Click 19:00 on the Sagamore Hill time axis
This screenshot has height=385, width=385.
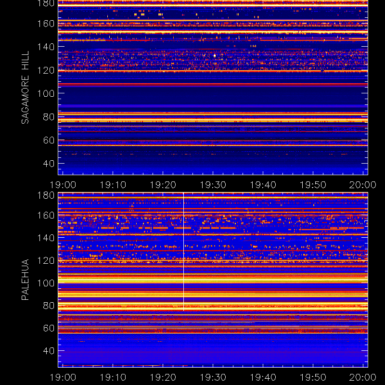point(63,185)
